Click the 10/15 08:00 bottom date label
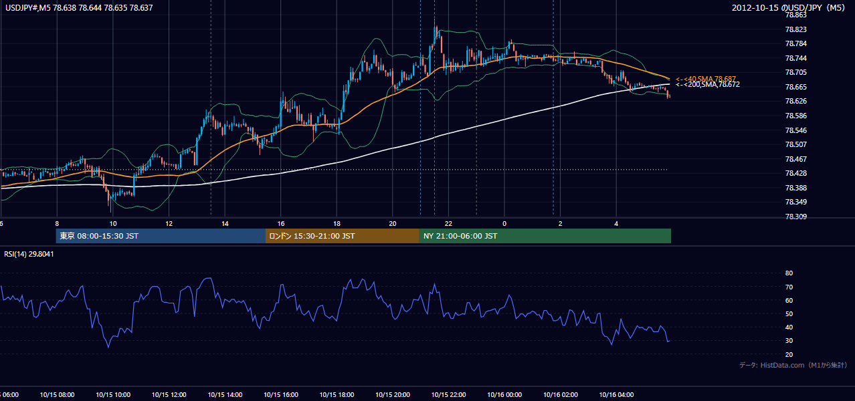 tap(57, 395)
